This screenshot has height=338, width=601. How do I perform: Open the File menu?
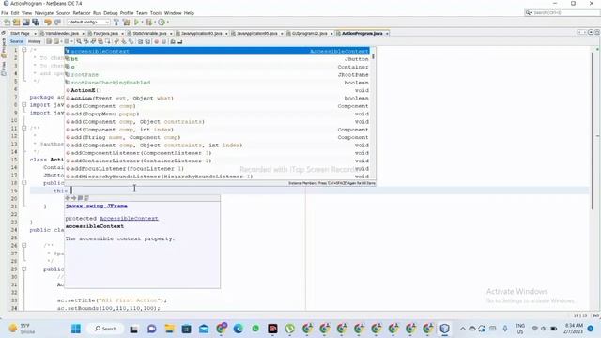[5, 13]
